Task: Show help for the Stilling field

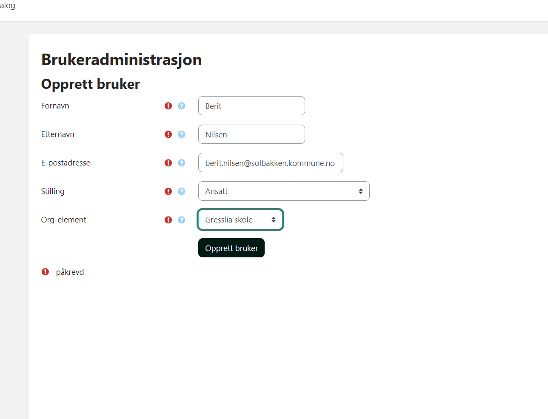Action: tap(182, 191)
